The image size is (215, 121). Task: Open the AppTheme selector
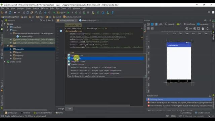click(x=189, y=24)
